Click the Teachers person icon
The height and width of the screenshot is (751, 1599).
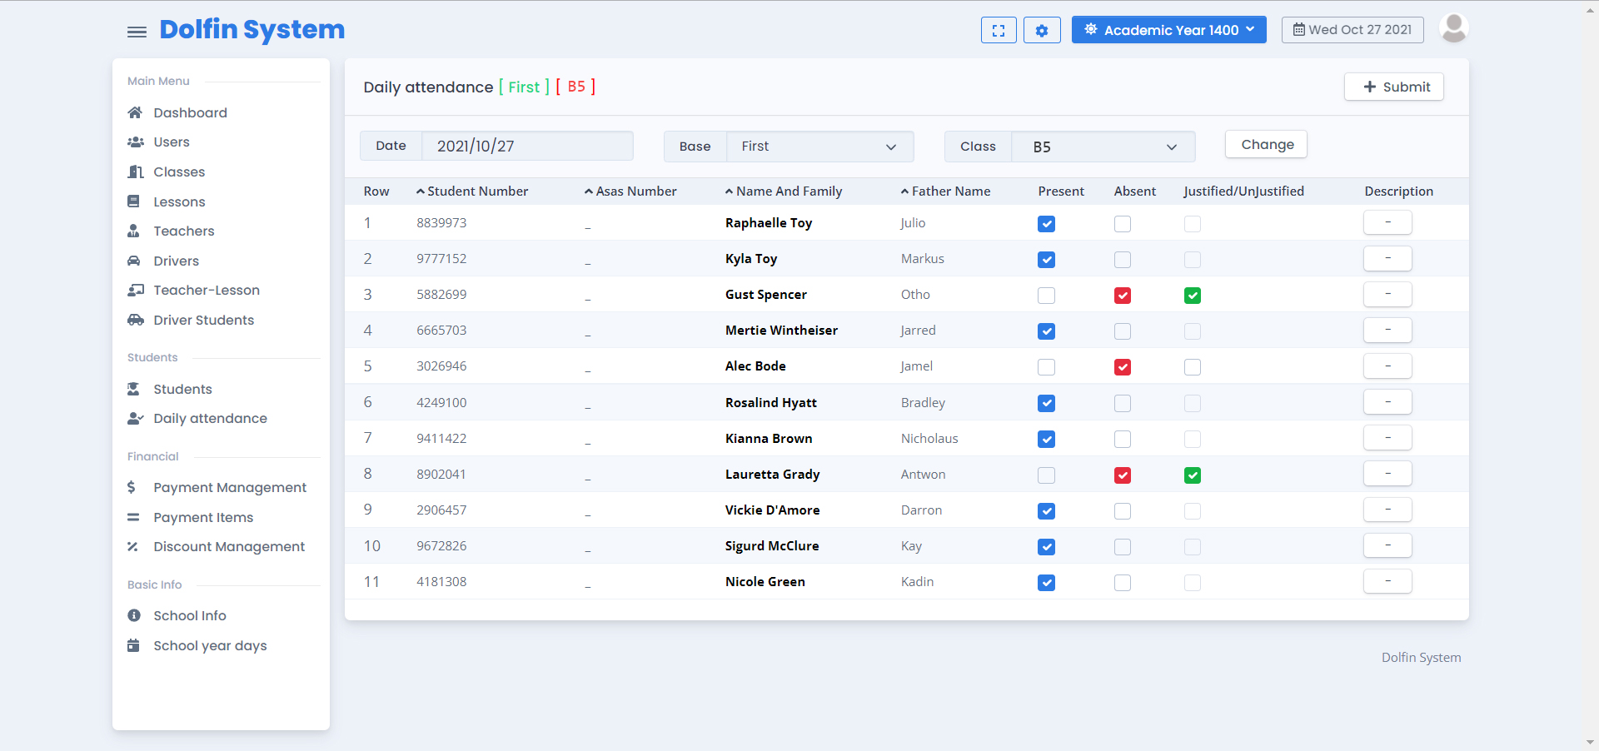[x=133, y=231]
